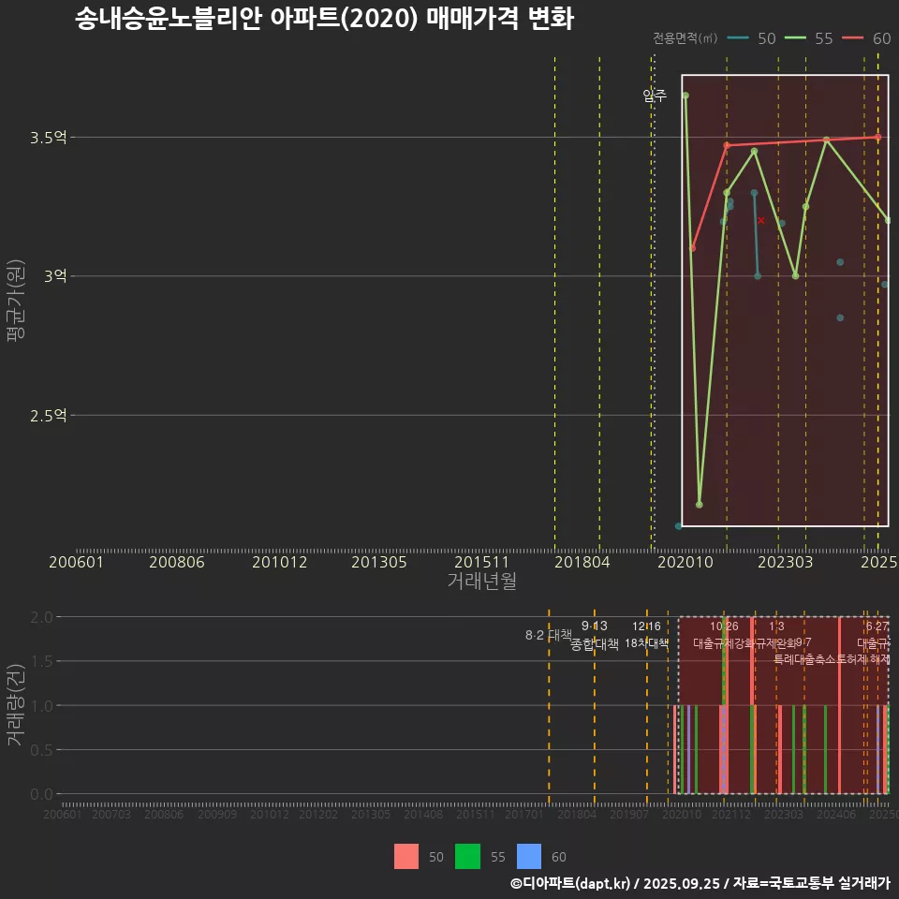Click the red 60 line's last data point at 3.5억

coord(877,137)
